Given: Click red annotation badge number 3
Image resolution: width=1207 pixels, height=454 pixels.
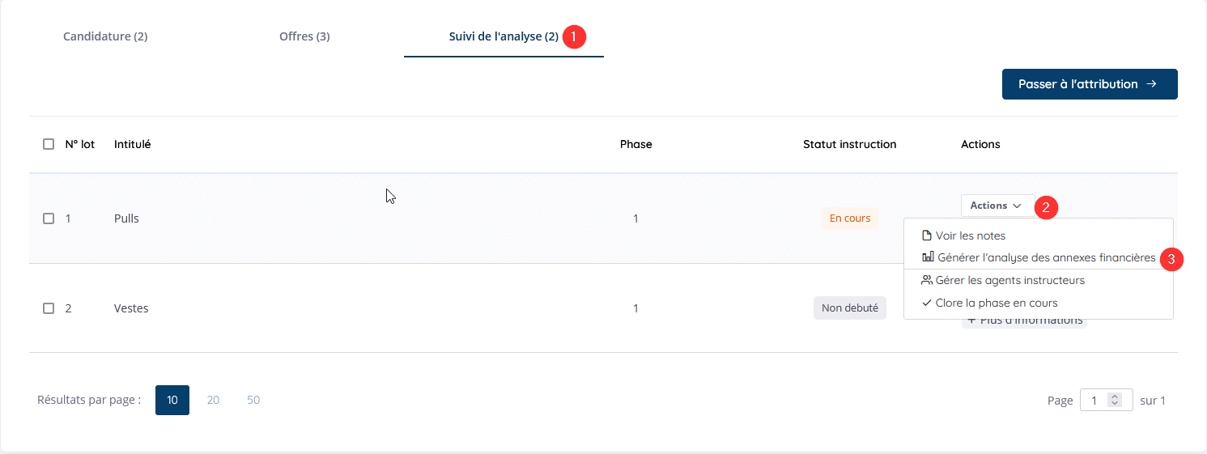Looking at the screenshot, I should [x=1171, y=259].
